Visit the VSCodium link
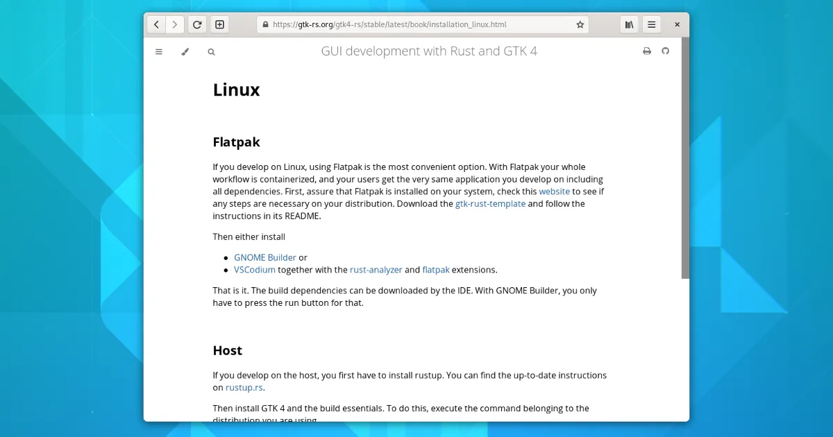833x437 pixels. 254,270
